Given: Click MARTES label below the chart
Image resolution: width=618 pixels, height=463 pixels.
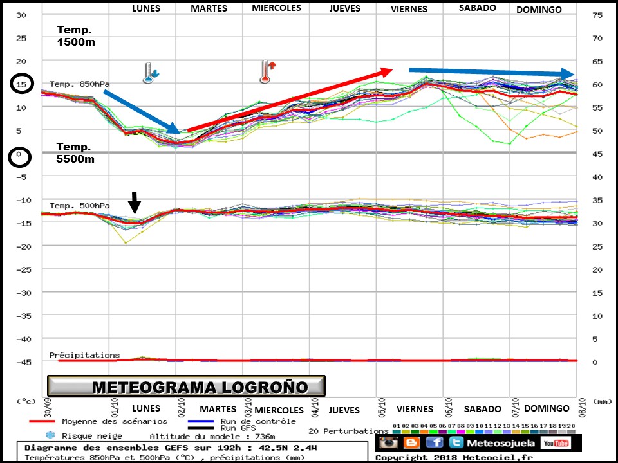Looking at the screenshot, I should [218, 409].
